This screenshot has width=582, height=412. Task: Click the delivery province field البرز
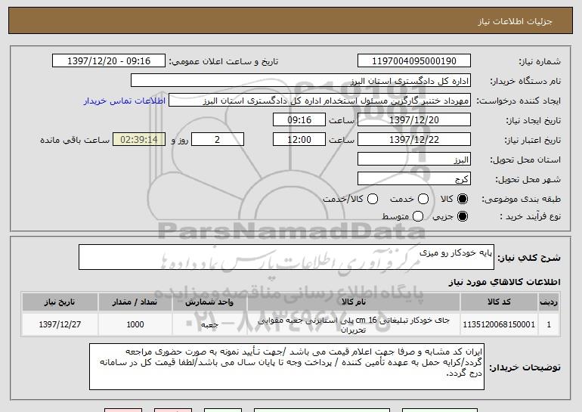(414, 160)
